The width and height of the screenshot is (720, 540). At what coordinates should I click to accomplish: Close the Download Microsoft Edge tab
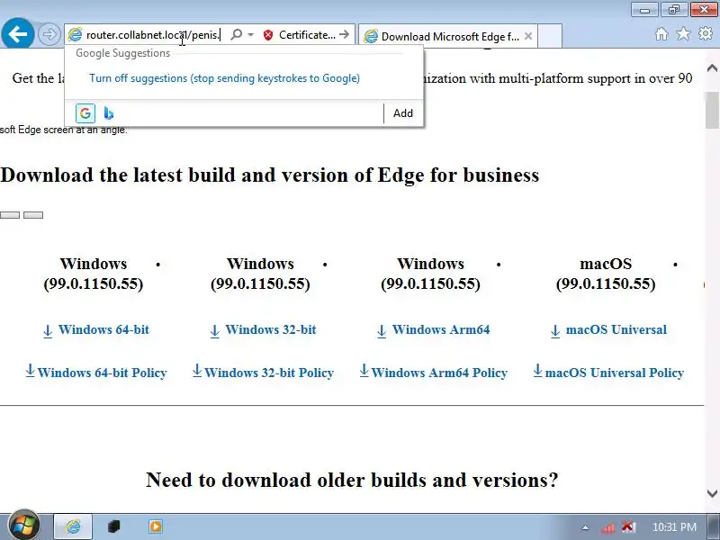tap(528, 36)
